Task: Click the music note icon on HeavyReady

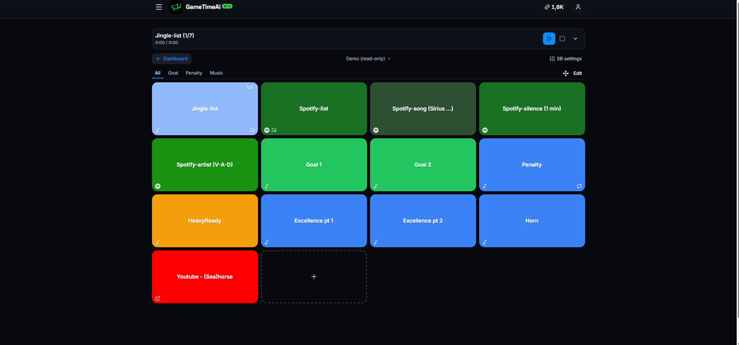Action: [157, 242]
